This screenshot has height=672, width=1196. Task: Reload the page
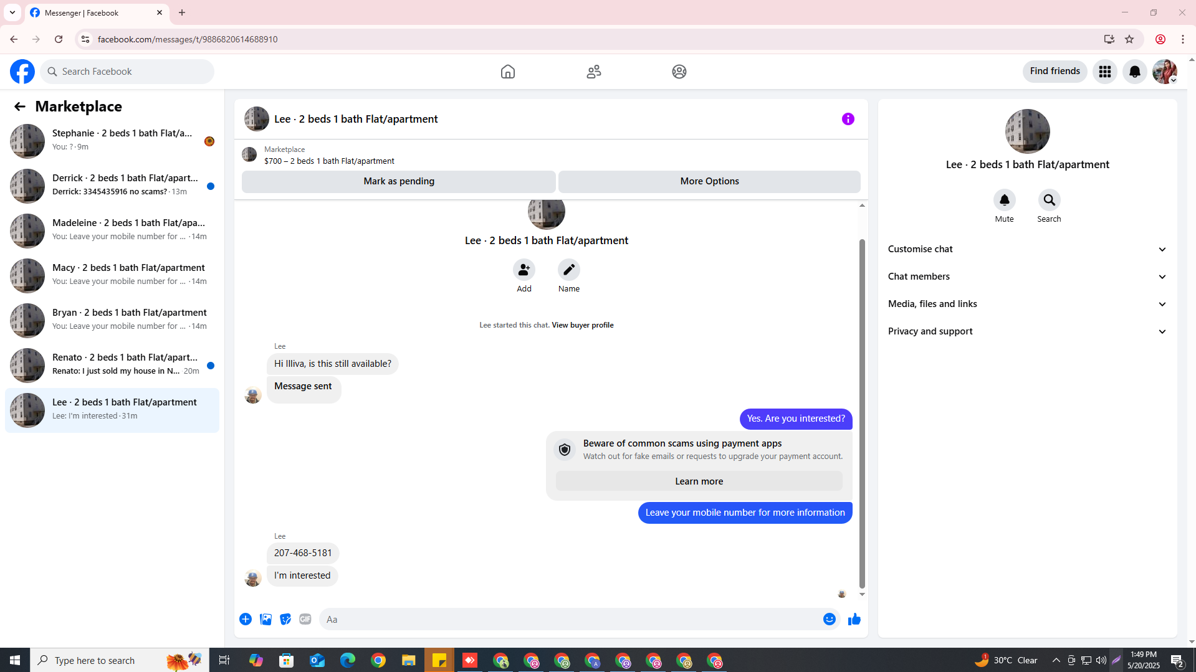[x=59, y=39]
